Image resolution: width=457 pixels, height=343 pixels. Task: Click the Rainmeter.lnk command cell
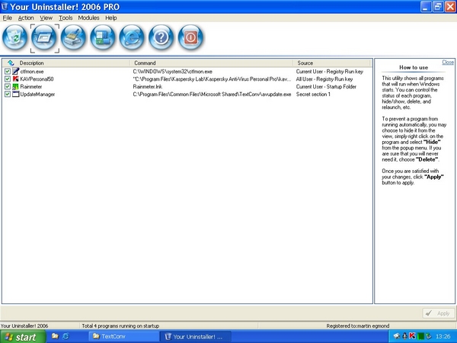click(148, 87)
